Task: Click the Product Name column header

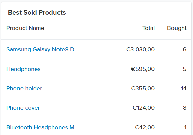Action: coord(25,28)
